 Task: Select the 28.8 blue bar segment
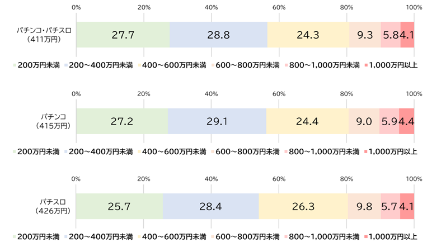(x=218, y=35)
